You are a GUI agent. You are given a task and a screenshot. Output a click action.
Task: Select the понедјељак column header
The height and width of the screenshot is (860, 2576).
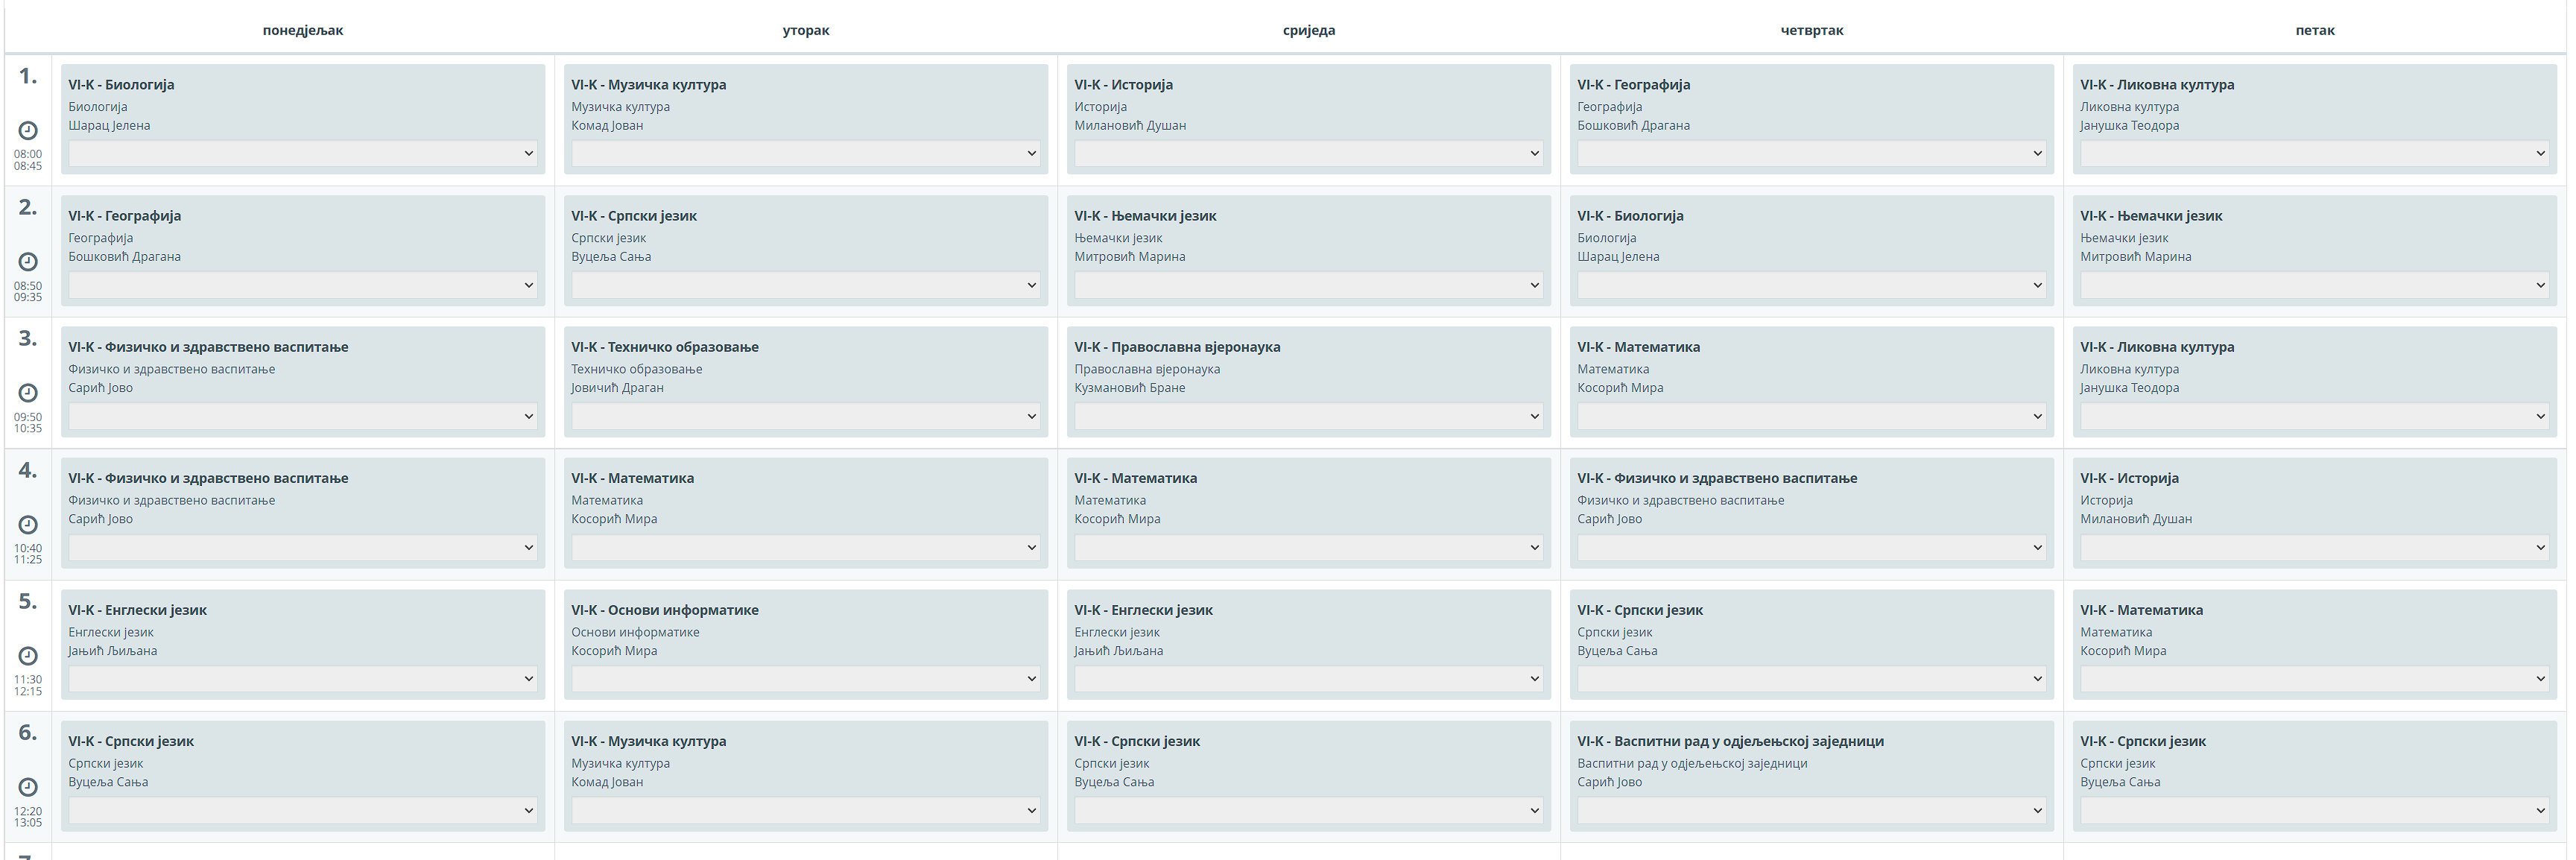point(302,30)
